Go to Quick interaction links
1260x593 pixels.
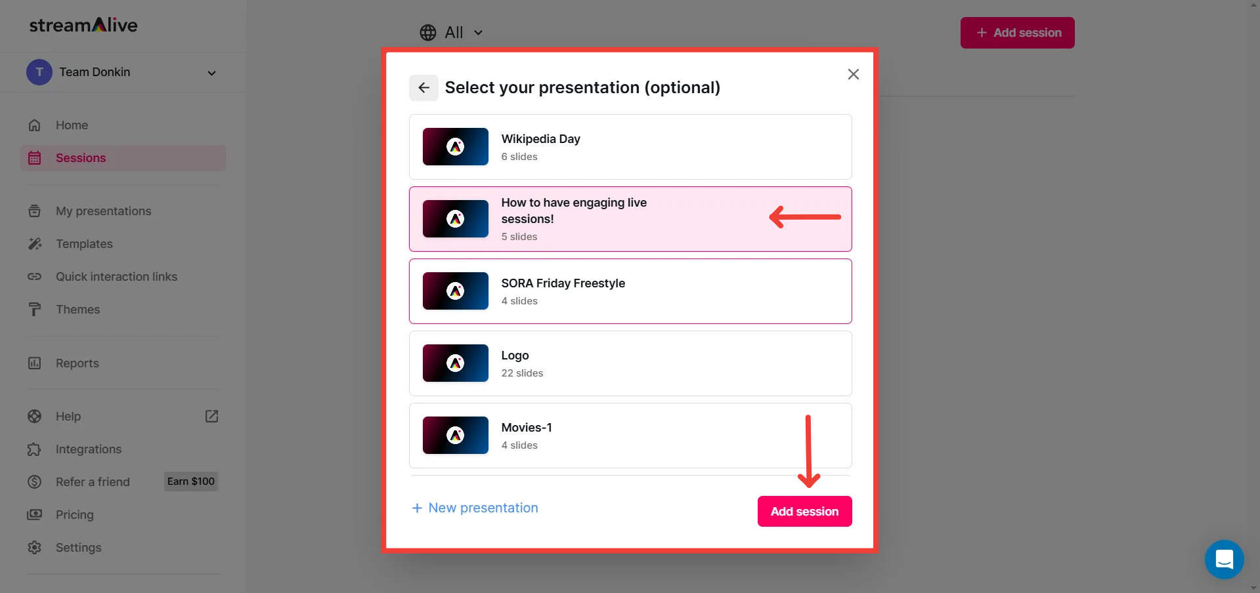click(x=116, y=277)
